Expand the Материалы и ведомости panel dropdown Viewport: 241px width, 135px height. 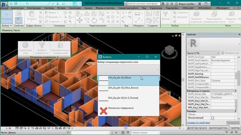44,57
